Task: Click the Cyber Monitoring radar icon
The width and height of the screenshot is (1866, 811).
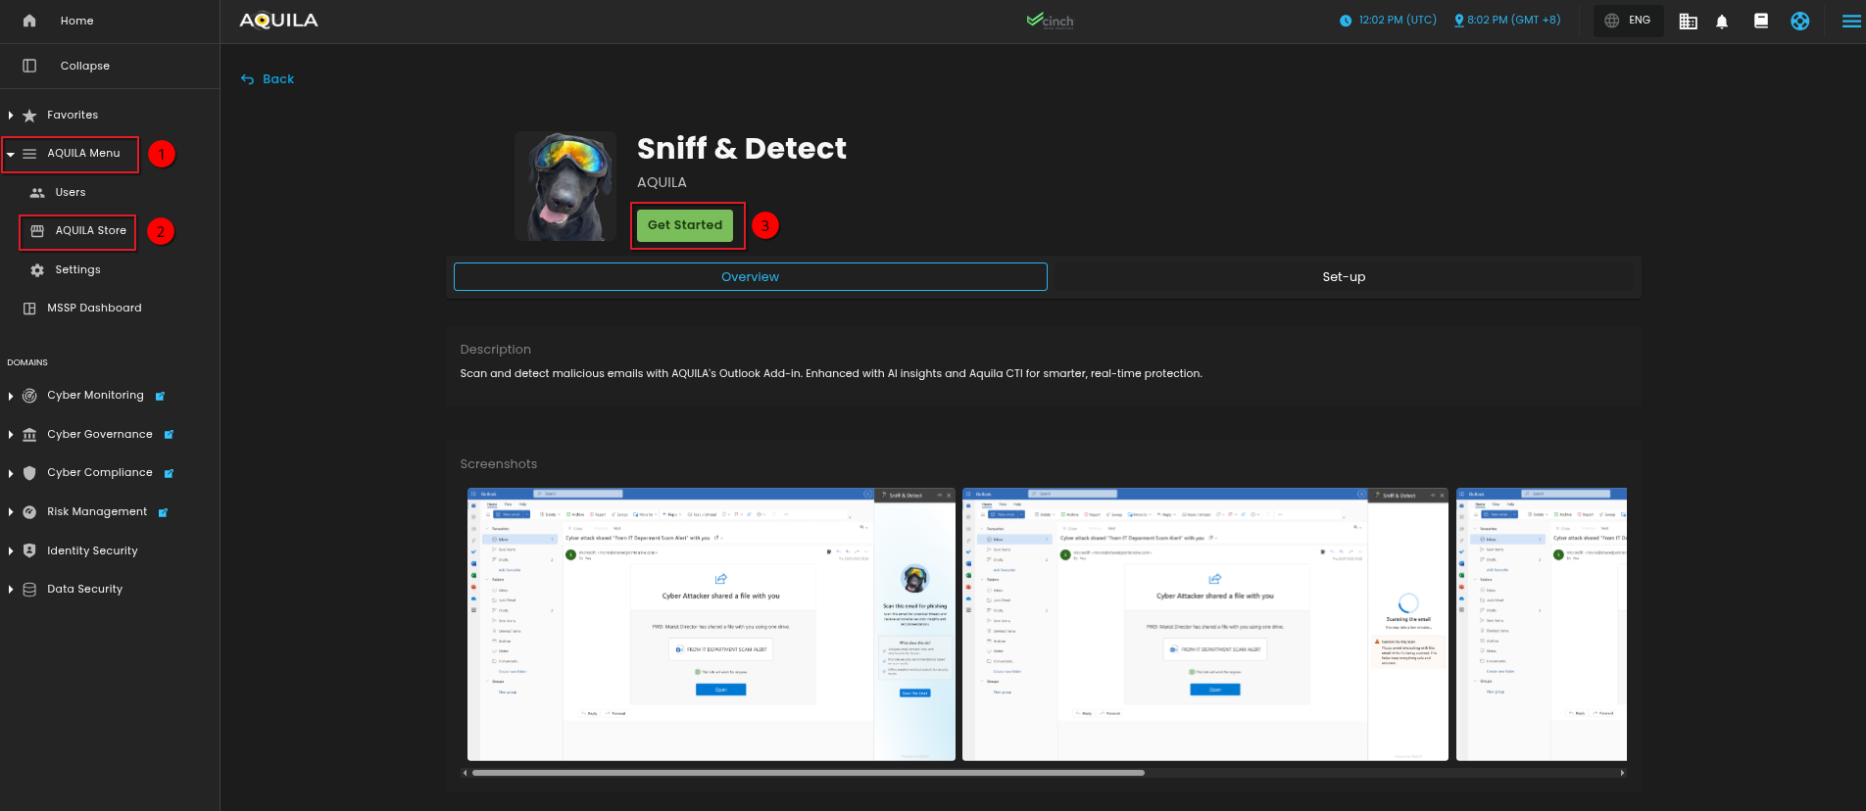Action: point(29,396)
